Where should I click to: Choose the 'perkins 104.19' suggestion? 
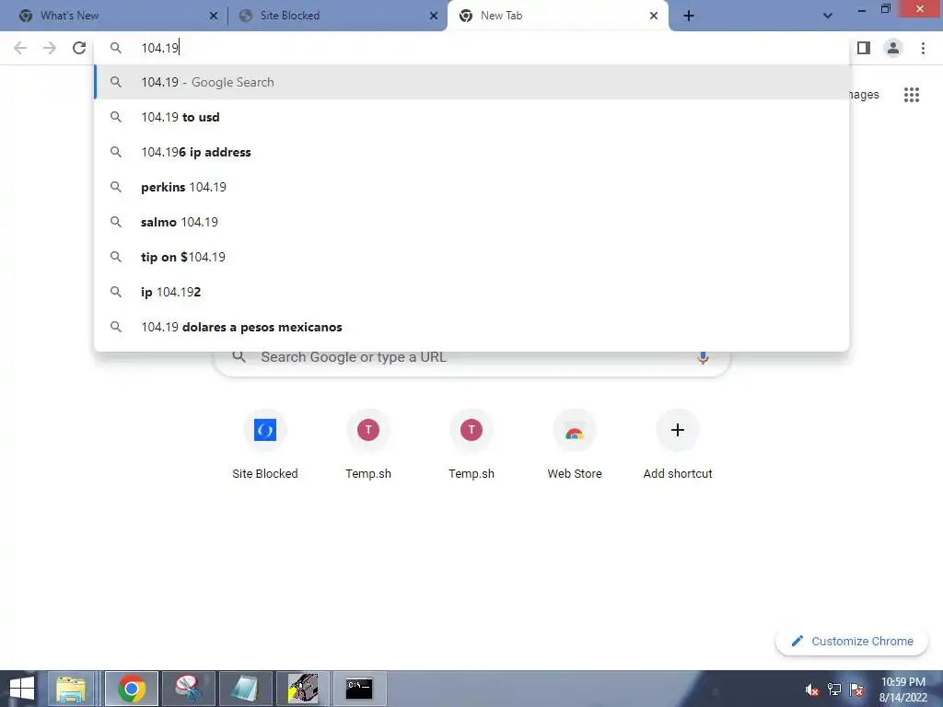(x=472, y=187)
